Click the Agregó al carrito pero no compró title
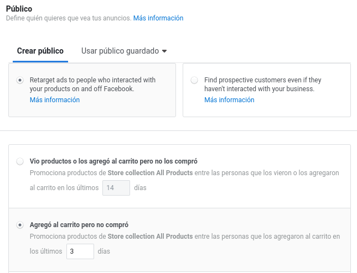Image resolution: width=357 pixels, height=273 pixels. 79,225
